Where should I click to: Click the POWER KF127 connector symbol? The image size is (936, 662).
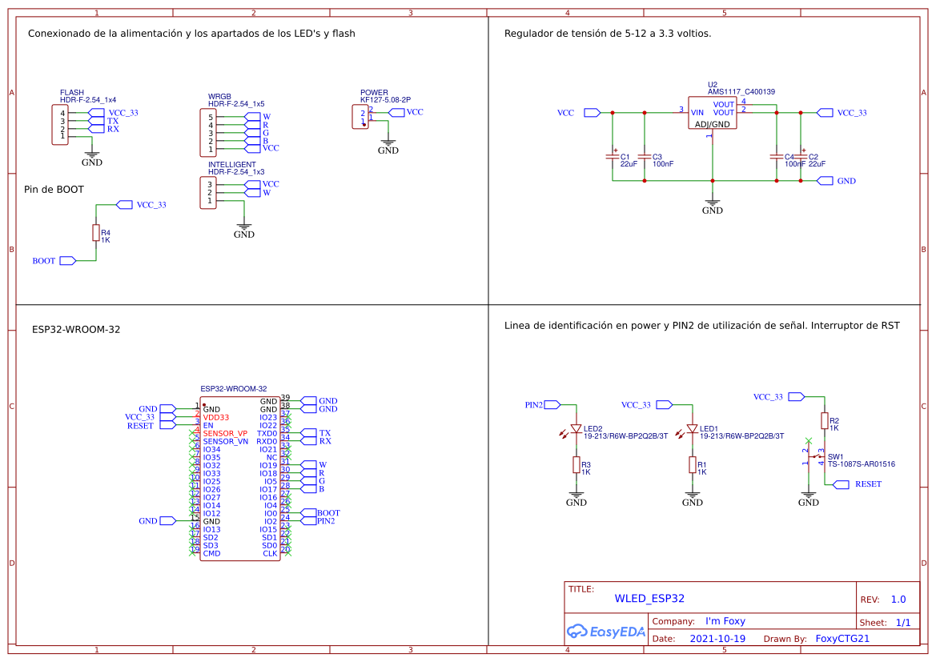click(x=360, y=117)
